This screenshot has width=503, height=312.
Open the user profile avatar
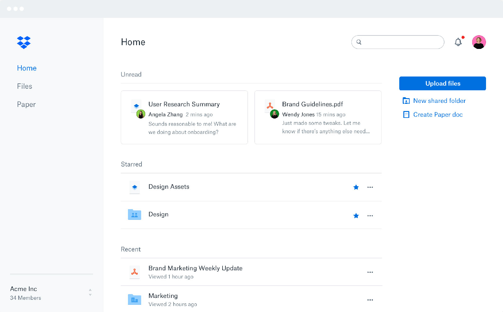pos(478,42)
